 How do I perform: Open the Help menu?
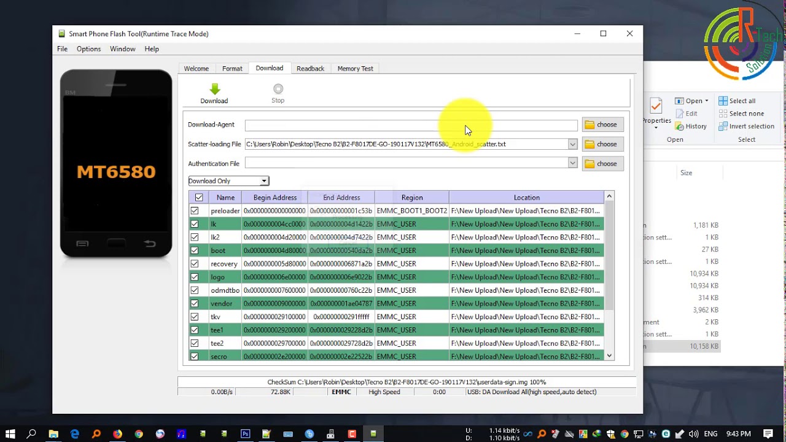(x=152, y=49)
